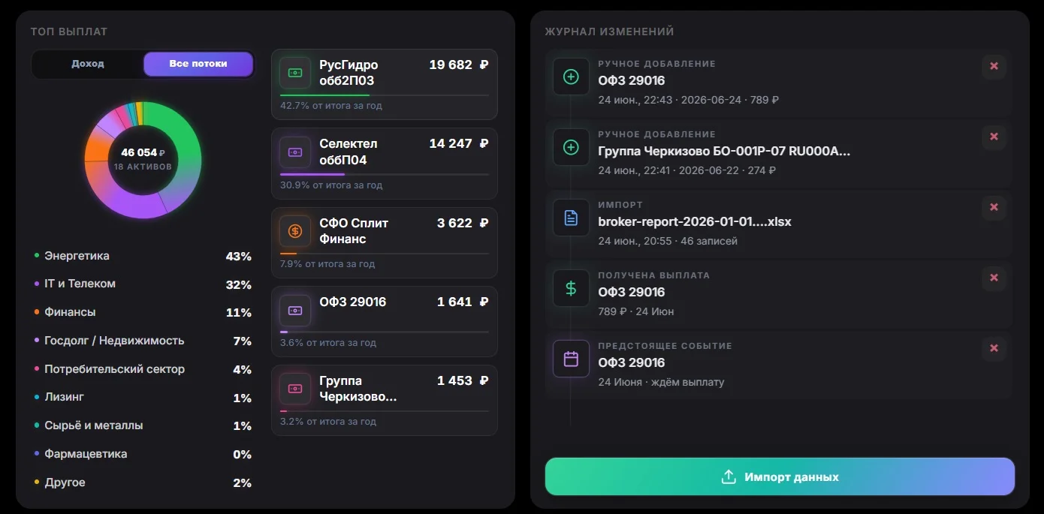The image size is (1044, 514).
Task: Click the plus icon beside Группа Черкизово entry
Action: tap(571, 147)
